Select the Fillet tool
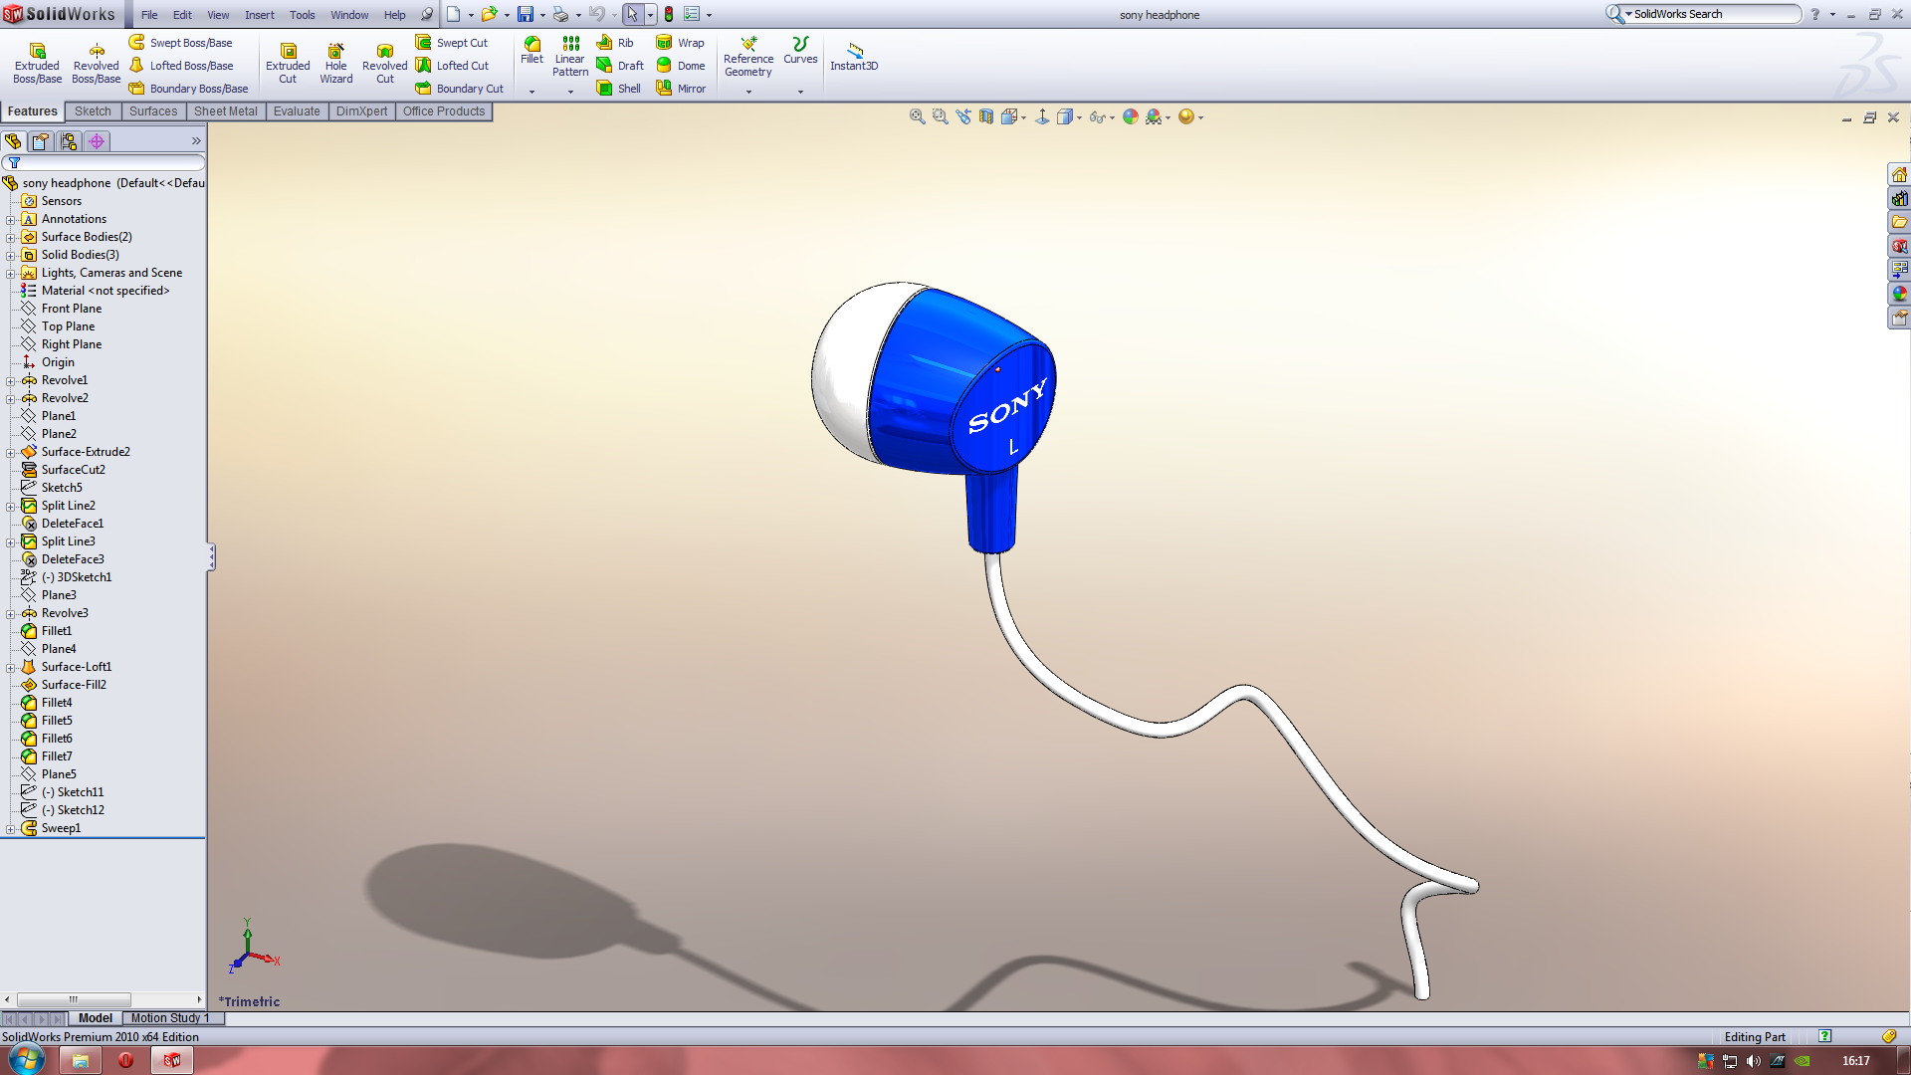1911x1075 pixels. [x=531, y=51]
